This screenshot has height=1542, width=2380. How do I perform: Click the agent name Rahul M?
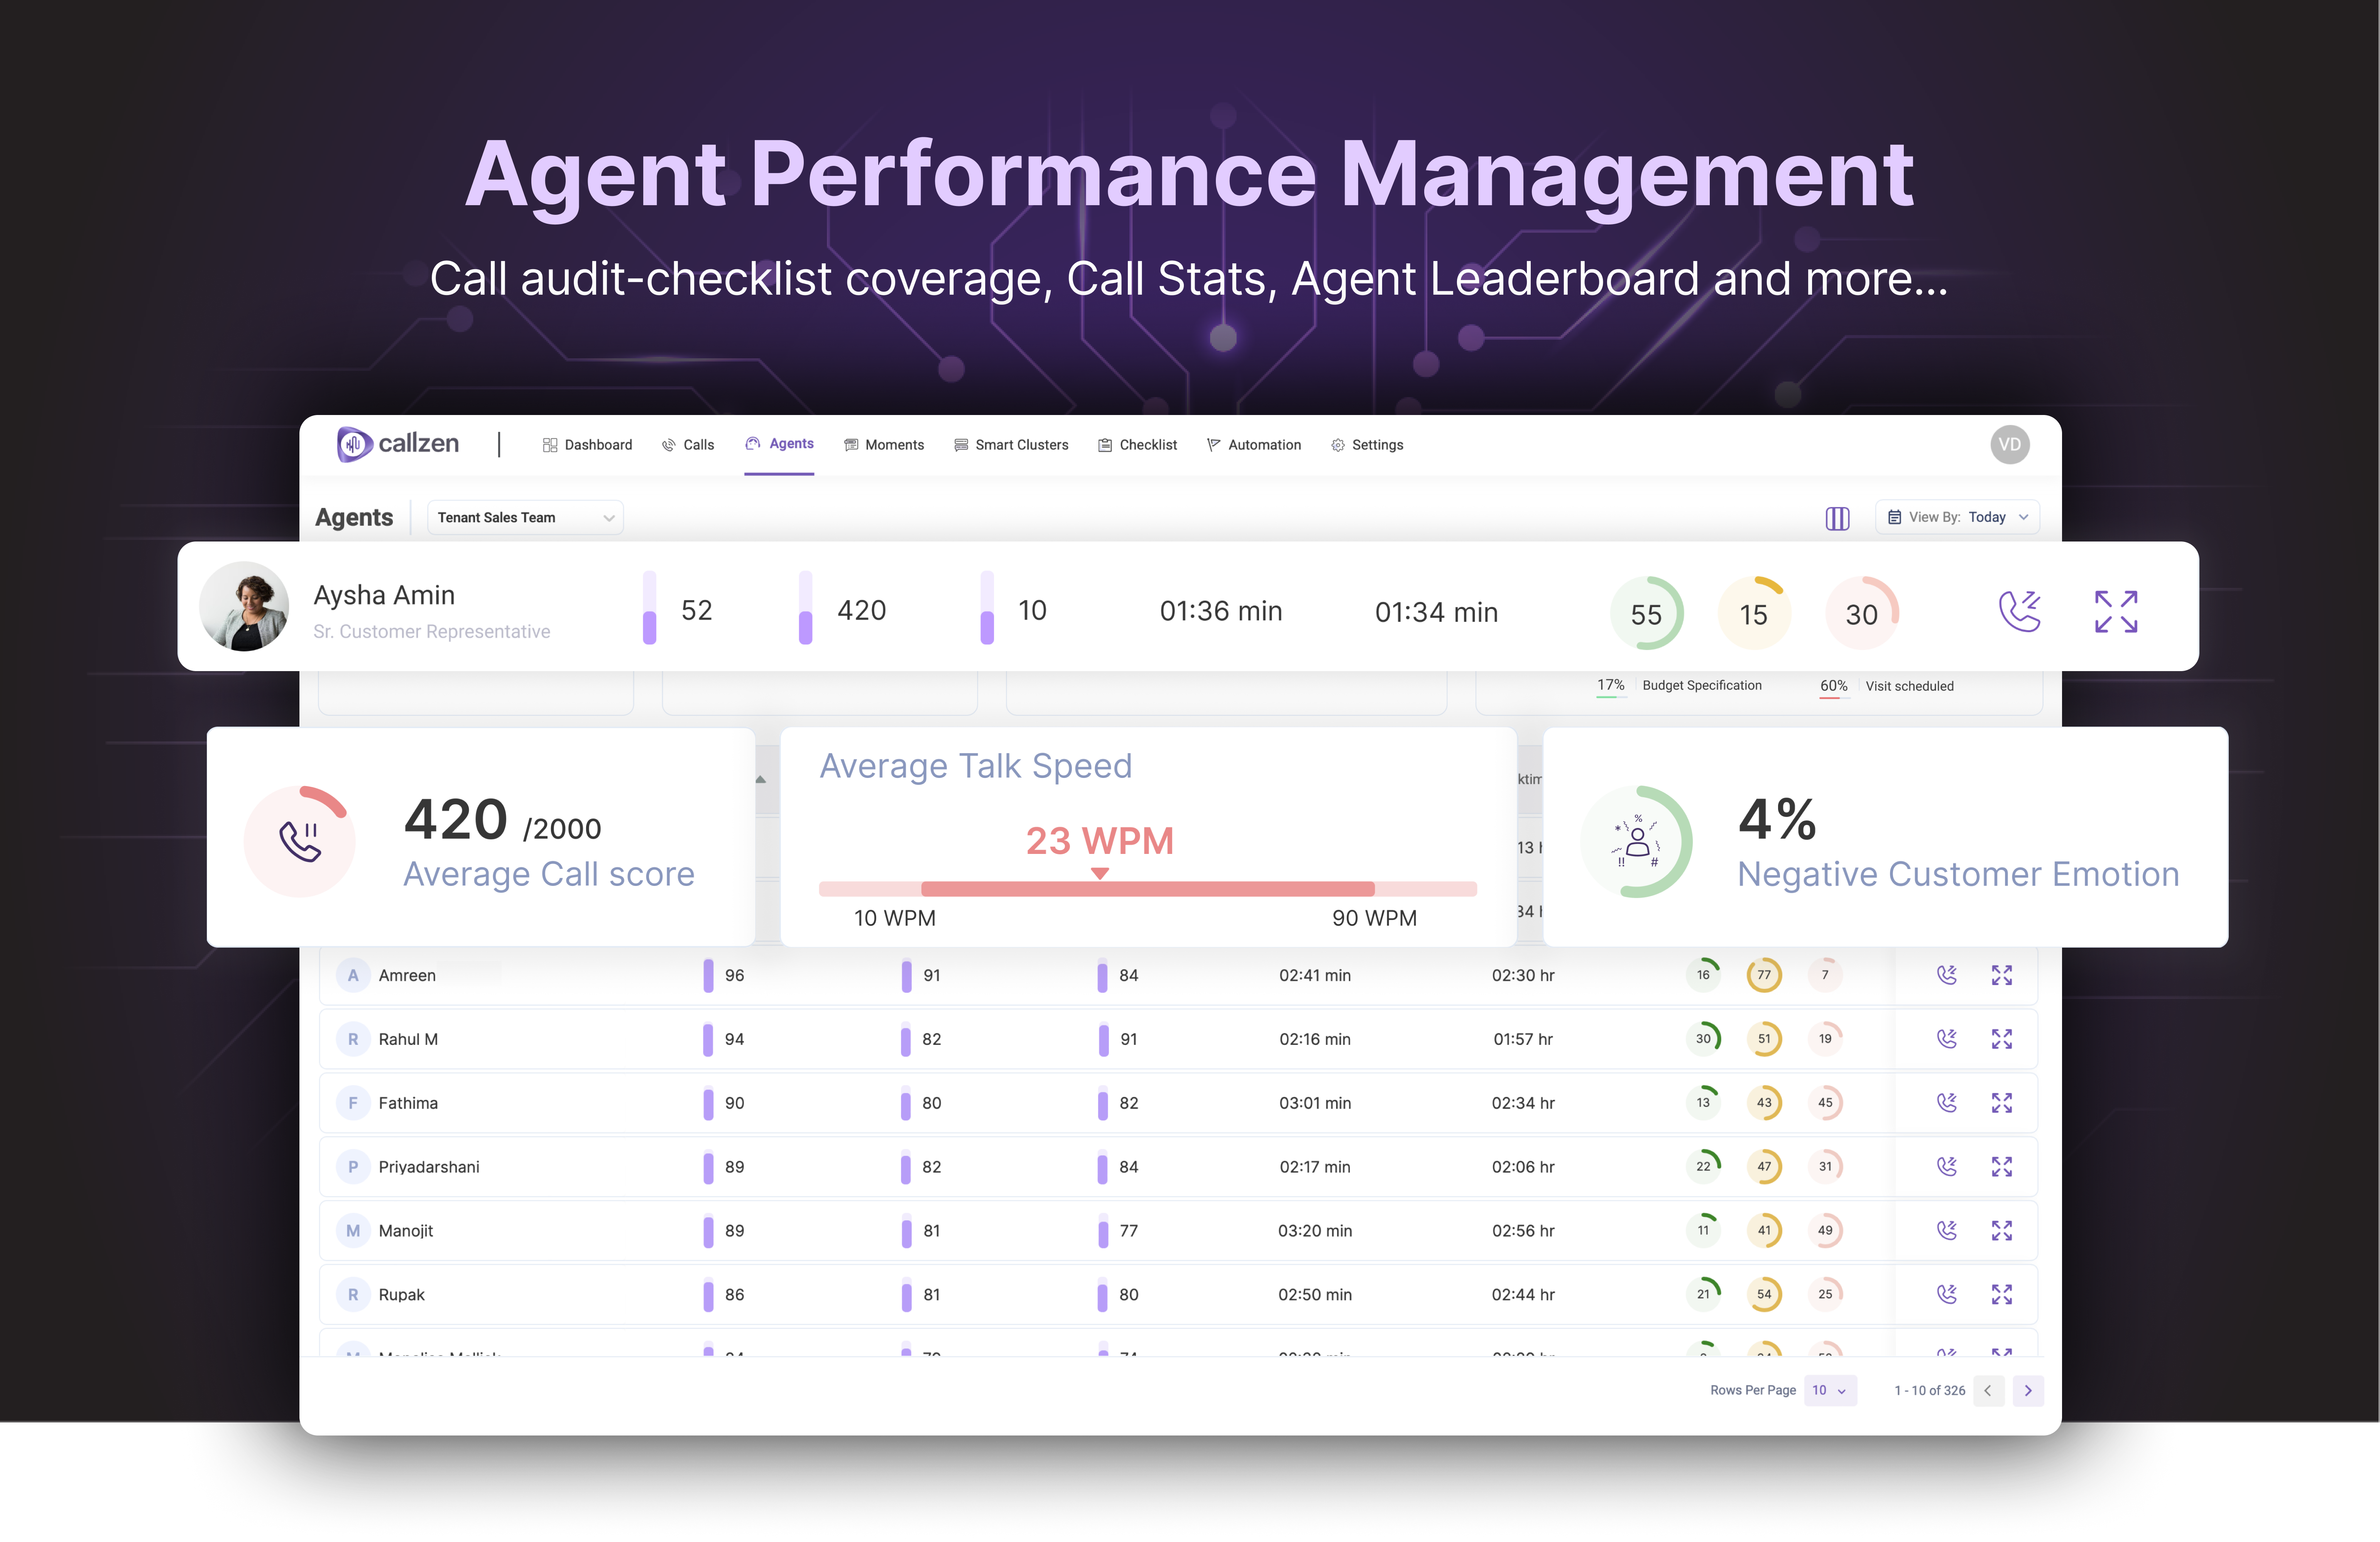pos(408,1039)
